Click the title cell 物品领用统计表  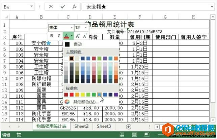coord(109,25)
